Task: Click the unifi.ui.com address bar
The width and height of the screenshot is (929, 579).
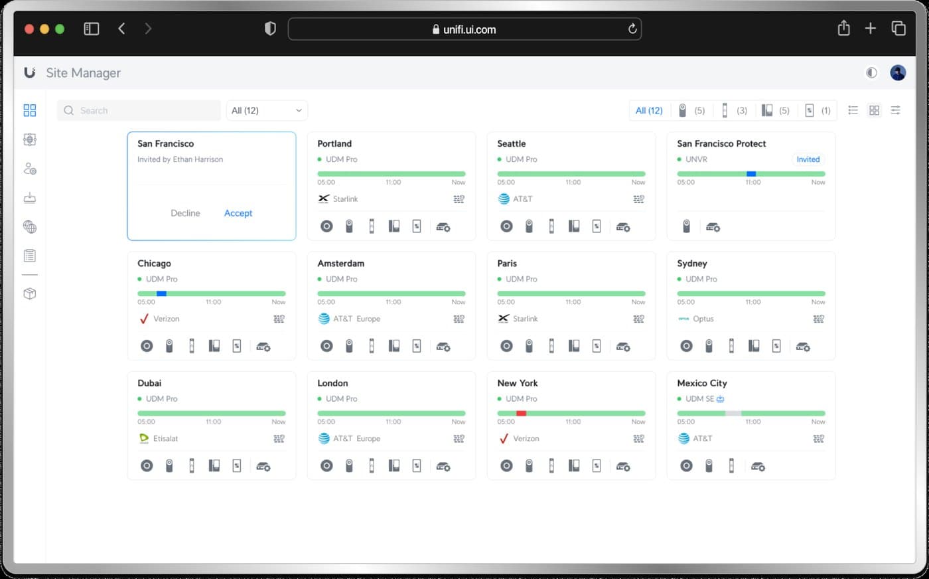Action: [464, 29]
